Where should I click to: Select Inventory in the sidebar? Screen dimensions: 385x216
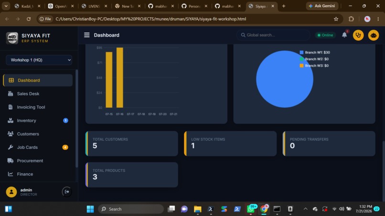38,120
